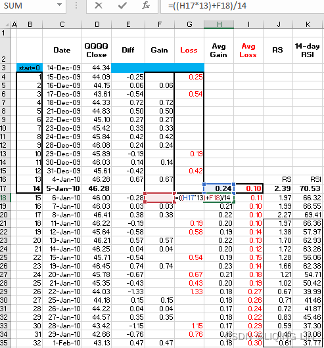Click the 'RS' label above 2.39

tap(278, 179)
